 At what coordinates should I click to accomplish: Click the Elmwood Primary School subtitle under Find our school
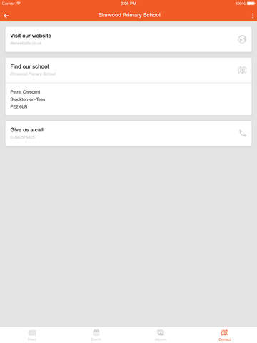click(33, 74)
